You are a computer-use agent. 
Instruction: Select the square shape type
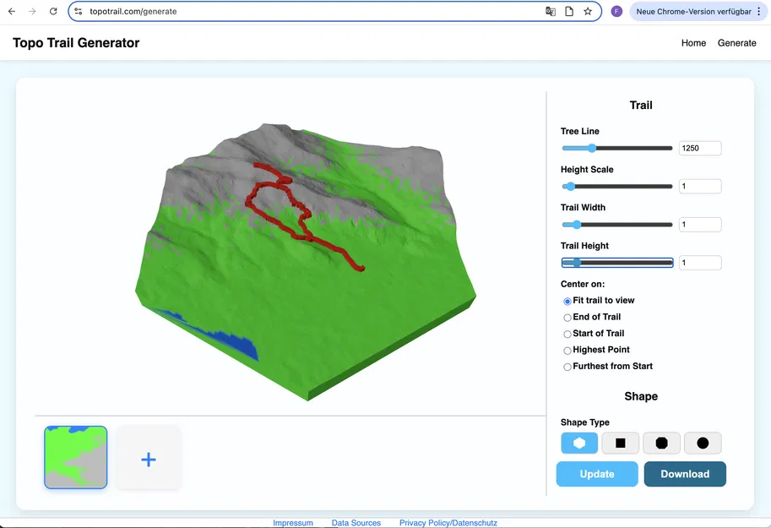(620, 443)
